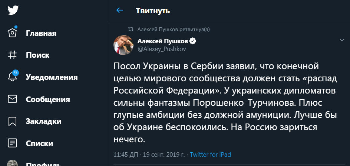Click the verified badge next to name
Screen dimensions: 350x166
point(193,41)
